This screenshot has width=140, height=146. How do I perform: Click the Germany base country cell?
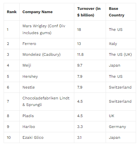pyautogui.click(x=117, y=127)
